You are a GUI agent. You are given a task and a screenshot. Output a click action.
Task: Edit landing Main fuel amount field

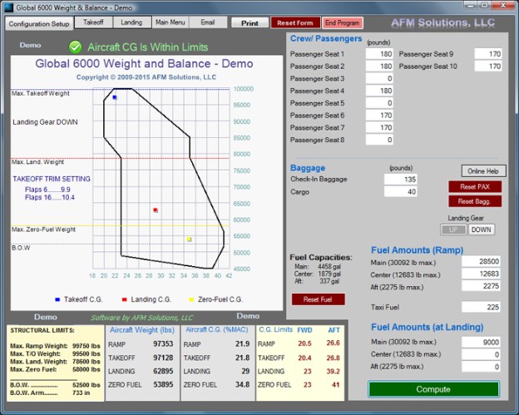pyautogui.click(x=481, y=342)
